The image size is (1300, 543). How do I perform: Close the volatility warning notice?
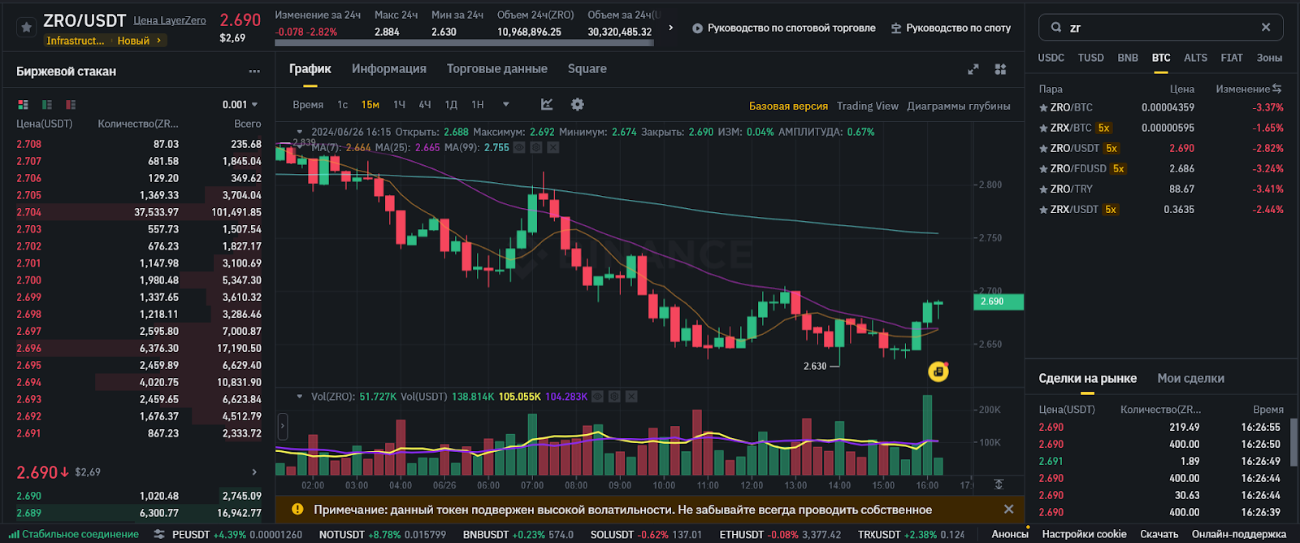[x=1009, y=510]
